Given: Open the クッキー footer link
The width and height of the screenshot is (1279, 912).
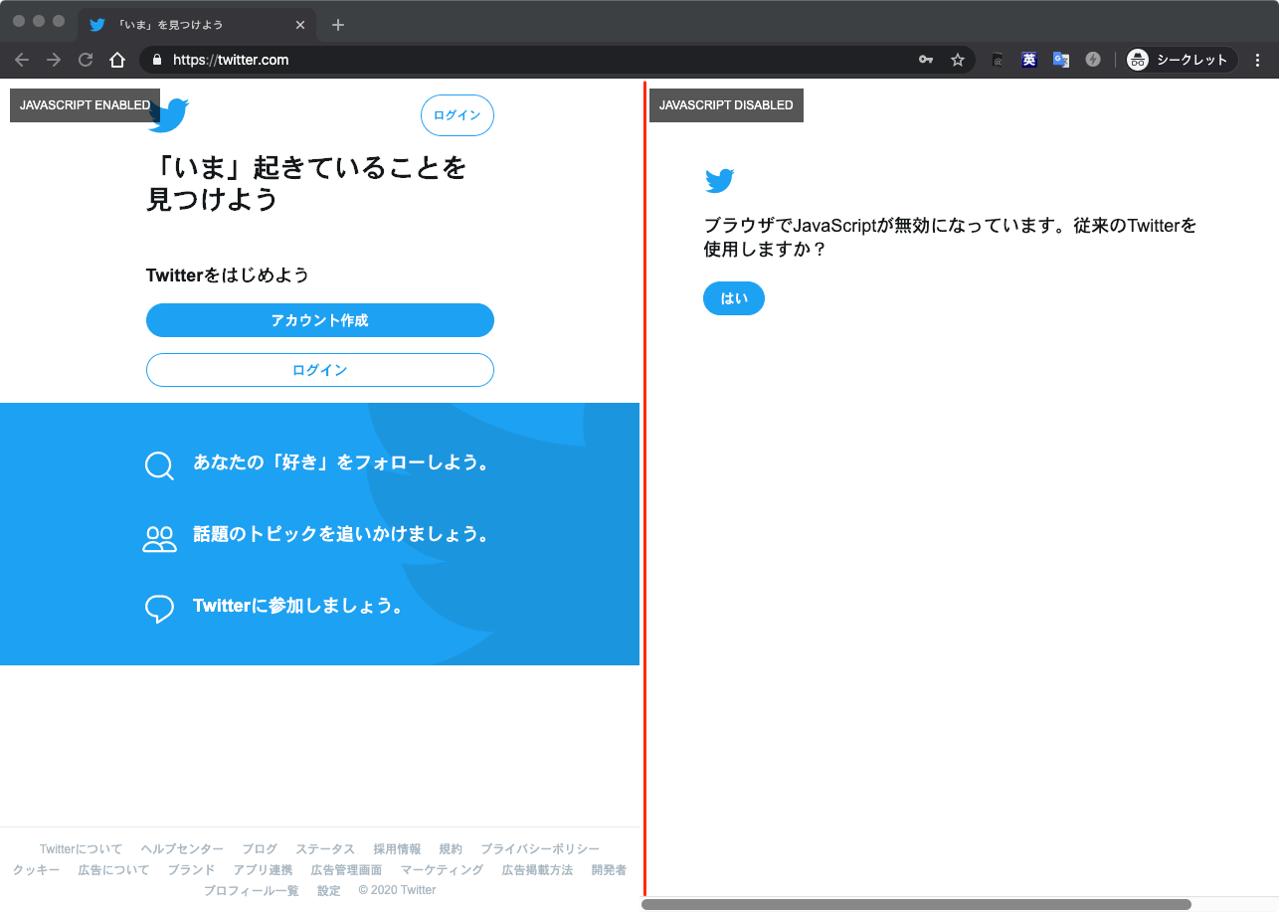Looking at the screenshot, I should point(36,870).
